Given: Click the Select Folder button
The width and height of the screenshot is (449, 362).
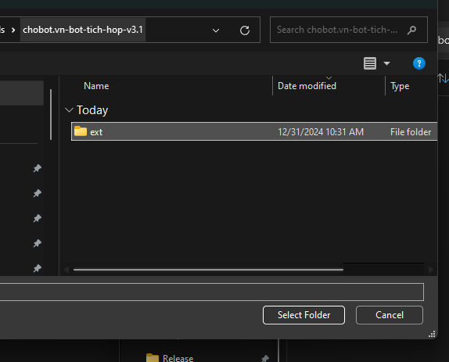Looking at the screenshot, I should tap(304, 315).
